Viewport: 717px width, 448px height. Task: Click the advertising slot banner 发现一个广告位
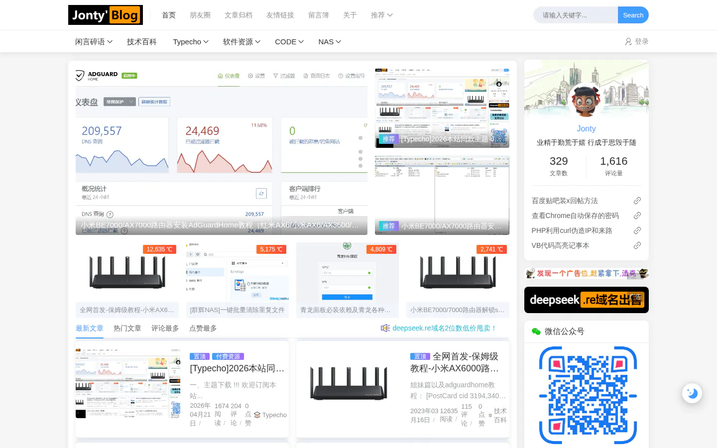[x=587, y=273]
